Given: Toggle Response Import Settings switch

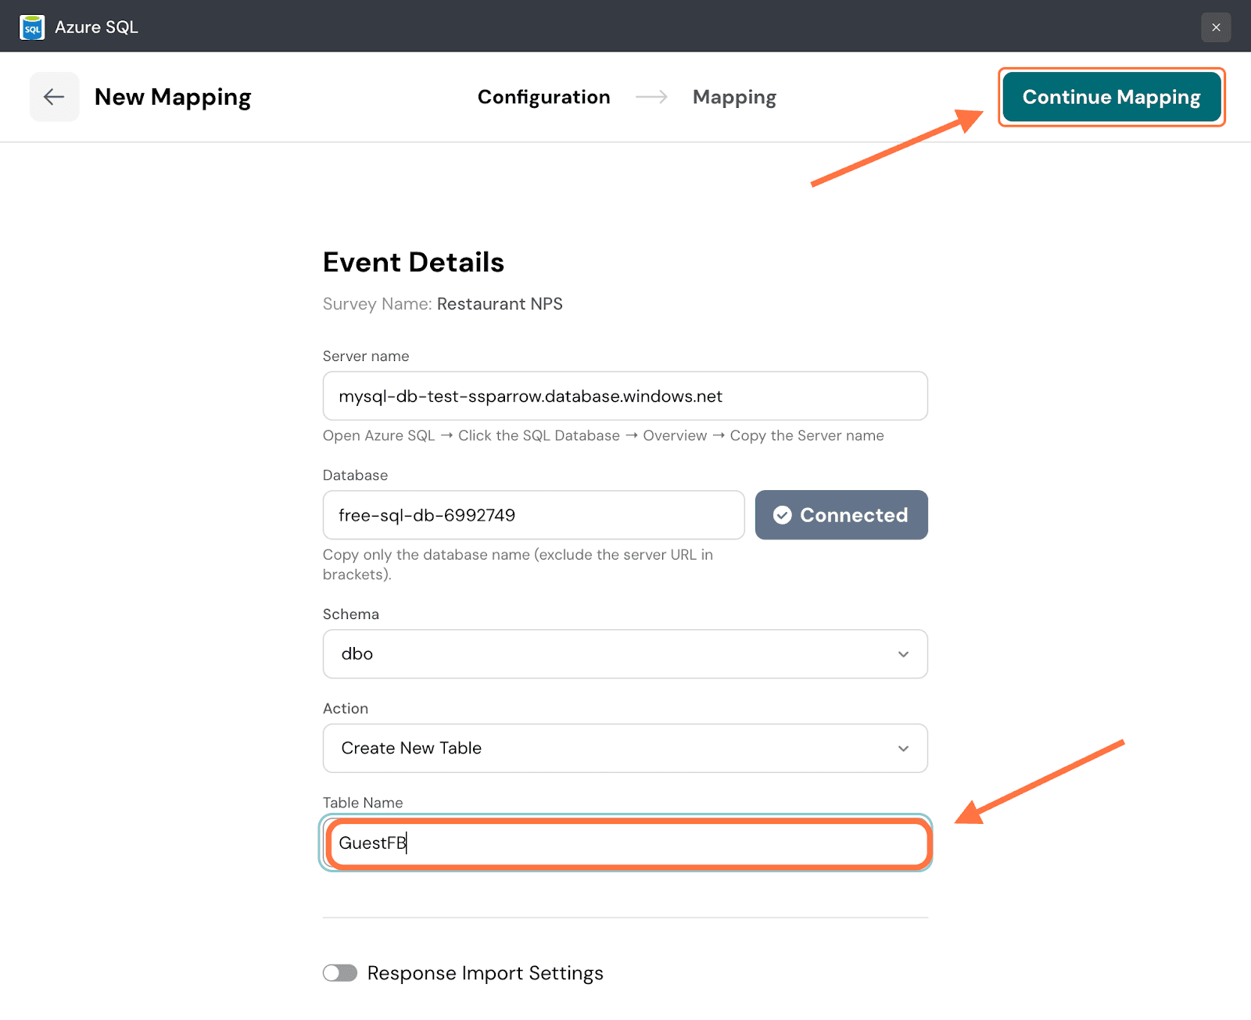Looking at the screenshot, I should pos(340,973).
